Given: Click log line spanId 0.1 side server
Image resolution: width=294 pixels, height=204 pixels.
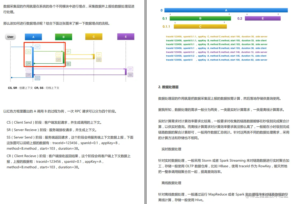Looking at the screenshot, I should tap(217, 44).
